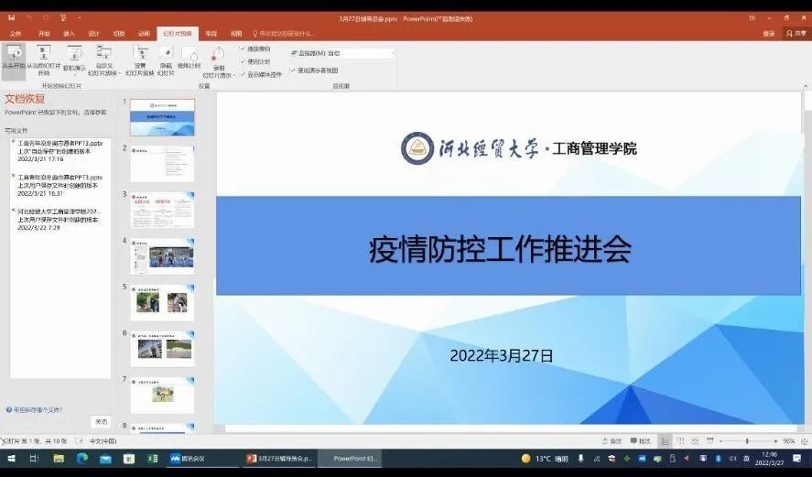
Task: Open the Design (设计) ribbon tab
Action: (94, 33)
